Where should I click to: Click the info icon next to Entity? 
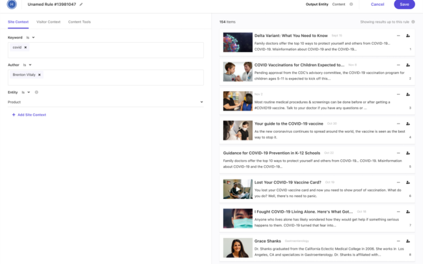pyautogui.click(x=36, y=92)
